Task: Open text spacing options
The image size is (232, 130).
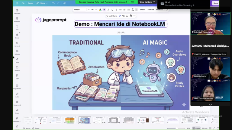Action: (133, 10)
